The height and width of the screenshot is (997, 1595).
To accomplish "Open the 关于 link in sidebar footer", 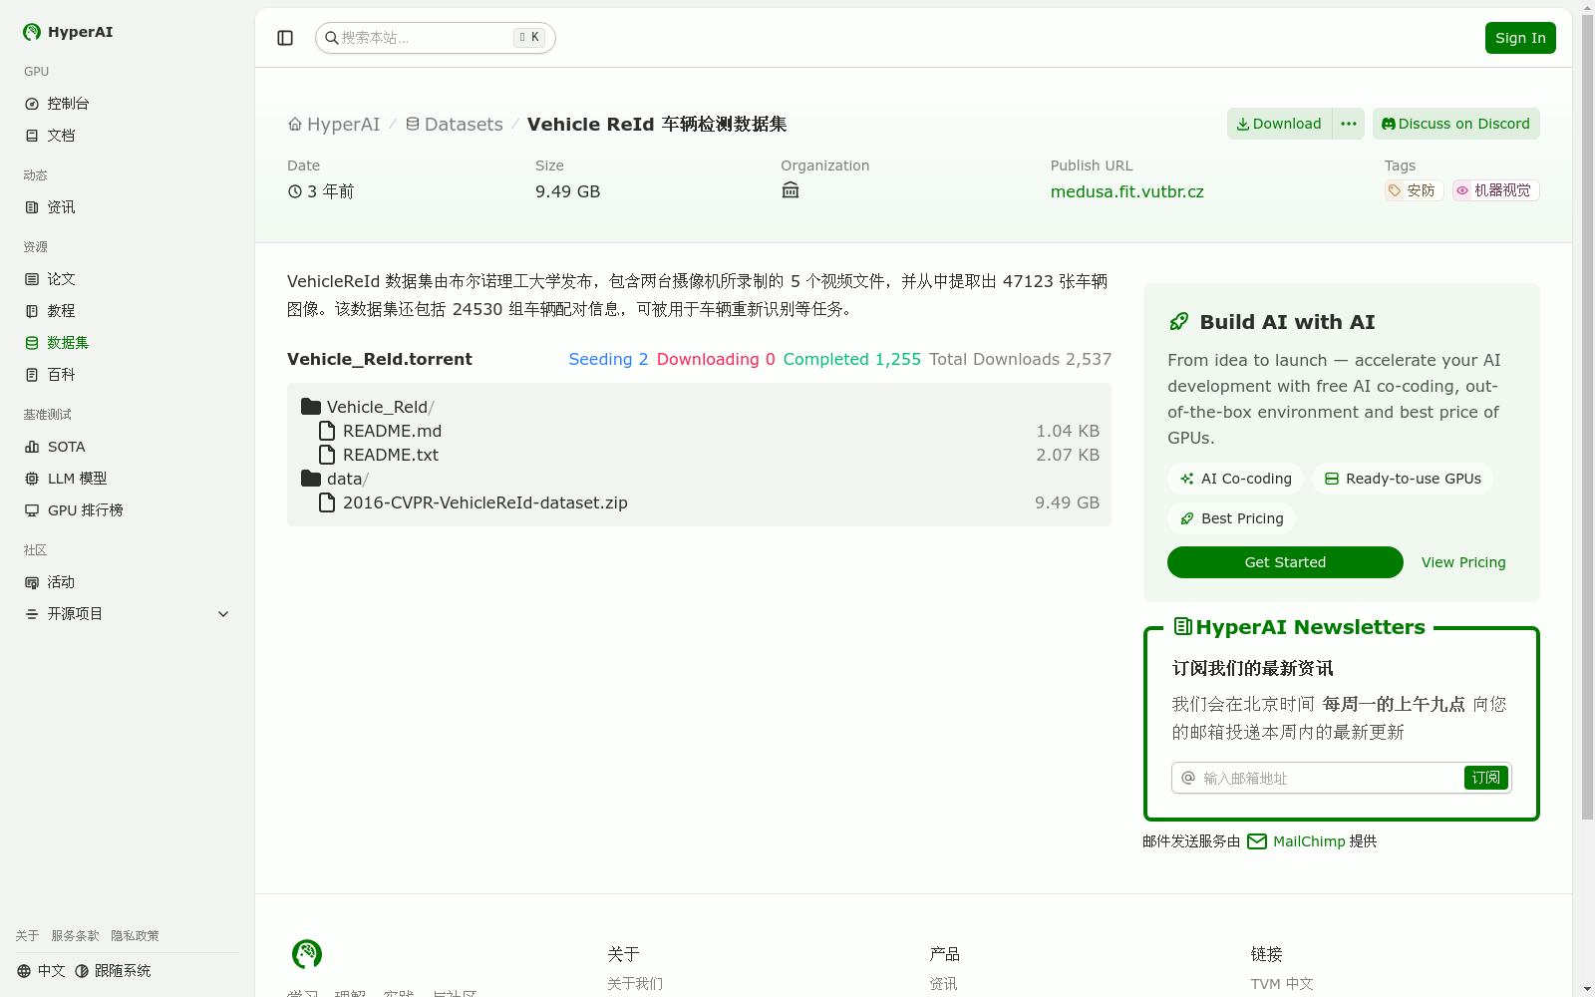I will [28, 936].
